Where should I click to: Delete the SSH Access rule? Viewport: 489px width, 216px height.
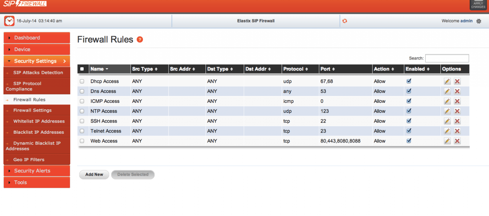coord(457,121)
